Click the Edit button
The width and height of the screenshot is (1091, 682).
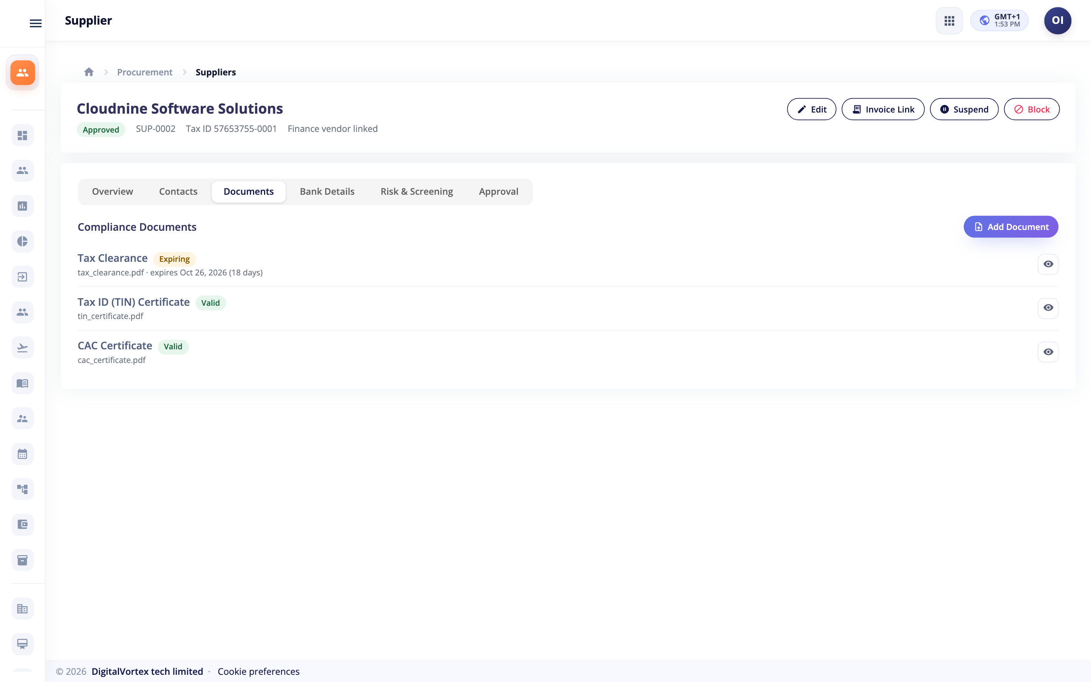pos(811,109)
